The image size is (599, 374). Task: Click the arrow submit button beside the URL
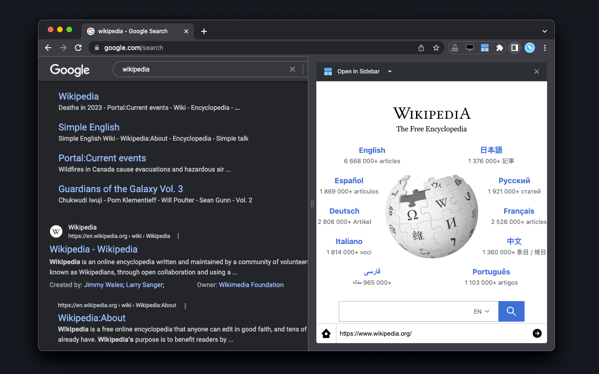(537, 333)
